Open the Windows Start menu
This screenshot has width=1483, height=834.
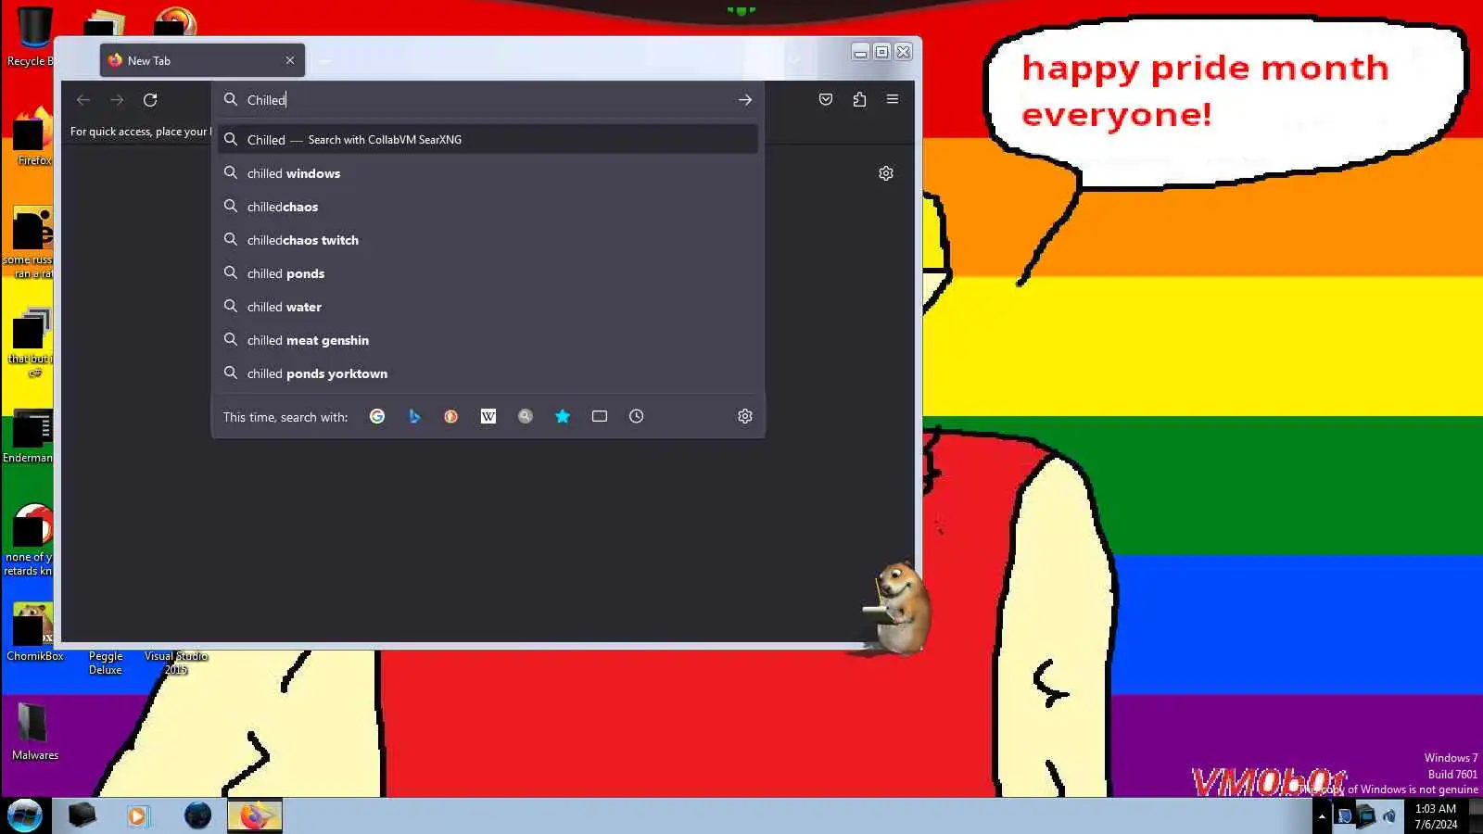pyautogui.click(x=25, y=815)
